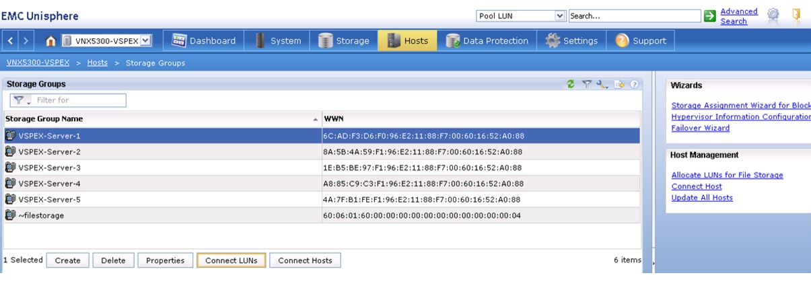Click Update All Hosts link
The image size is (811, 296).
coord(702,198)
